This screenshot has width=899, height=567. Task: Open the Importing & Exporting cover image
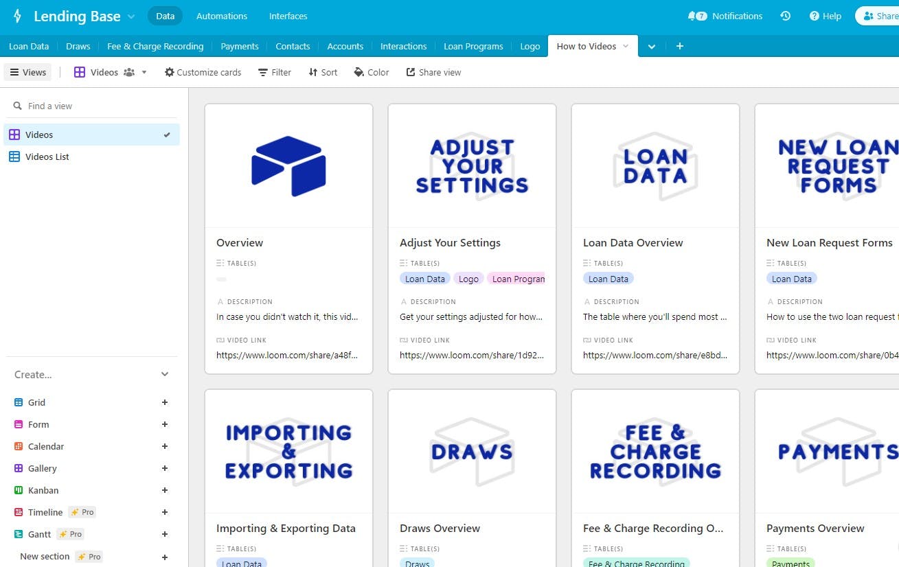(289, 452)
